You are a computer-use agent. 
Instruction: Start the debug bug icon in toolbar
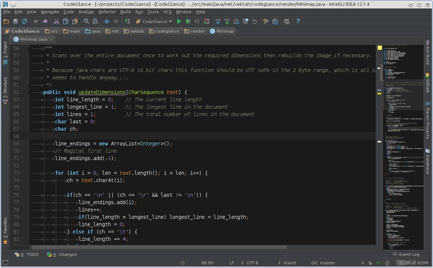[x=188, y=21]
